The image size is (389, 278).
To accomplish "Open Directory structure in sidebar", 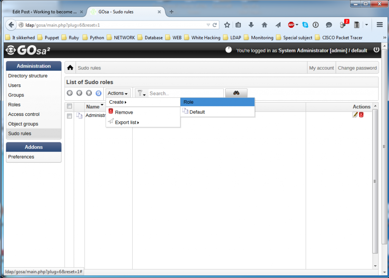I will [x=27, y=76].
